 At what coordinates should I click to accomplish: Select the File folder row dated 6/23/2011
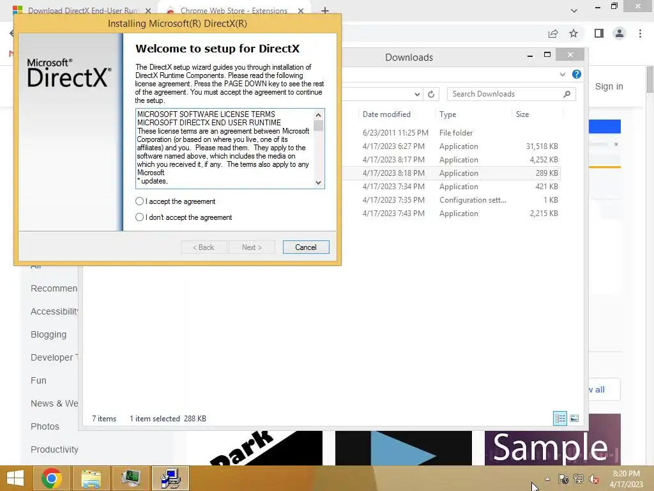tap(450, 133)
